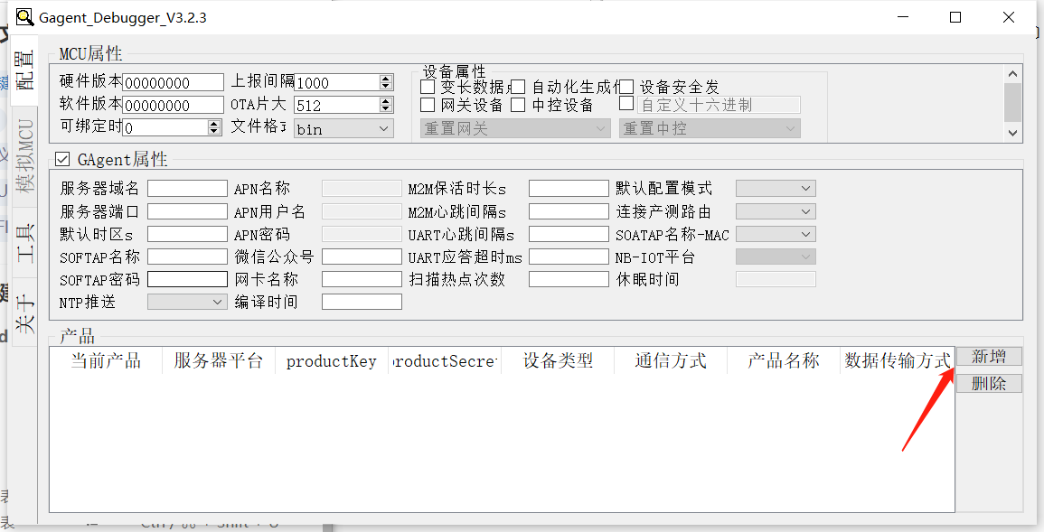Click the 服务器域名 input field
1044x532 pixels.
click(189, 188)
